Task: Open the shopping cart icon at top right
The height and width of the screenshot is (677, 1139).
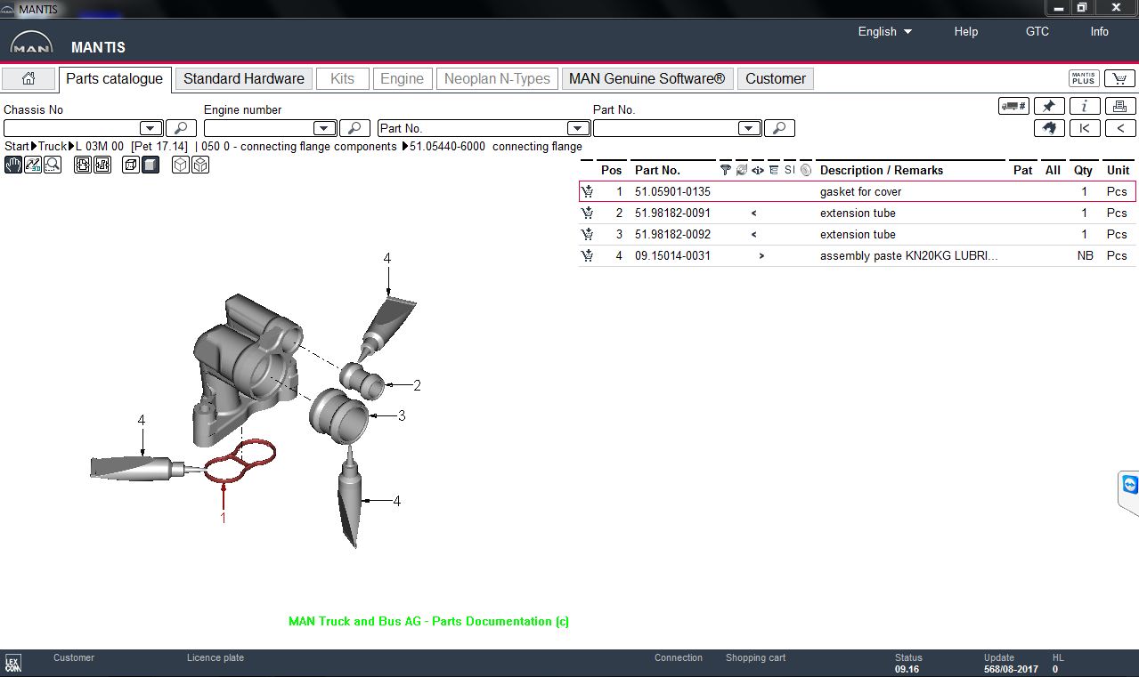Action: pyautogui.click(x=1120, y=79)
